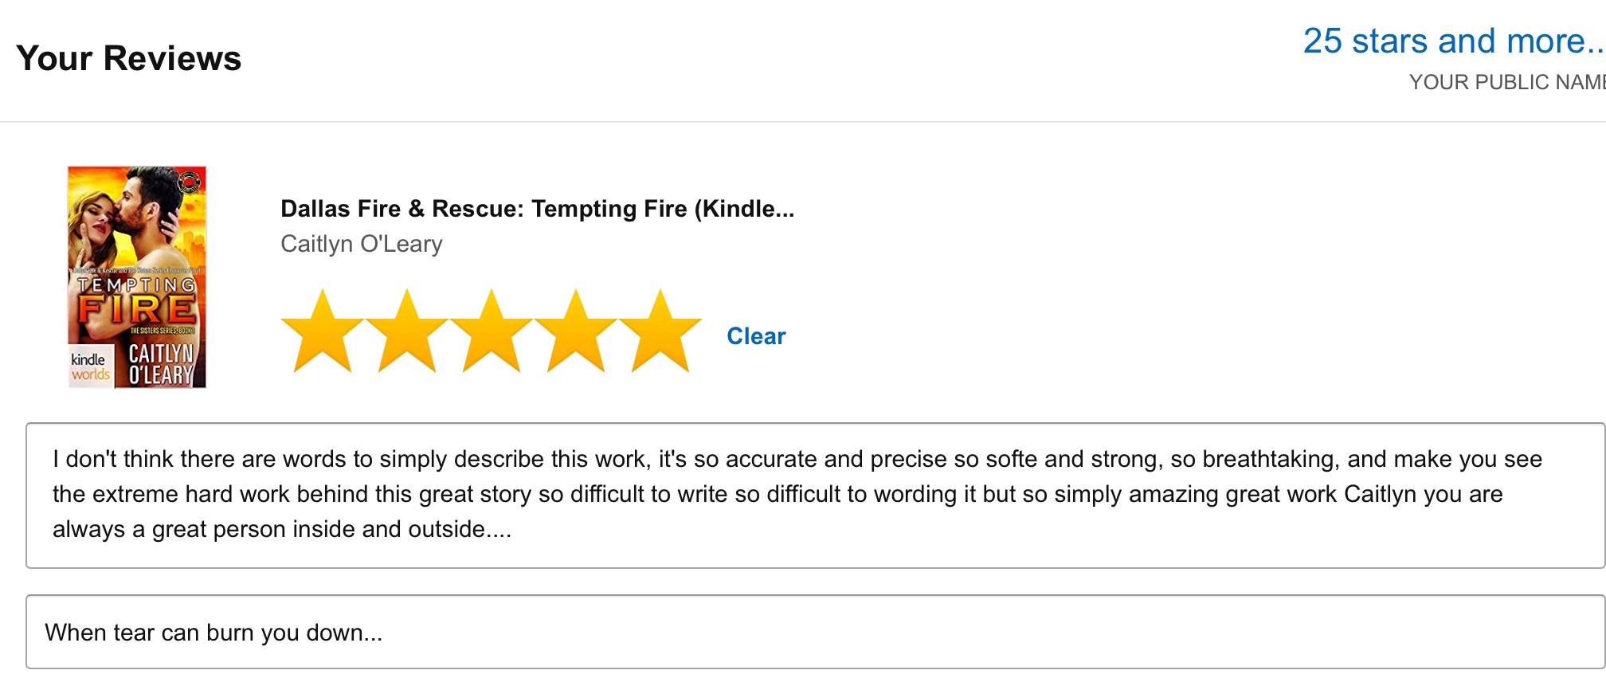The height and width of the screenshot is (682, 1606).
Task: Select the third rating star
Action: point(492,332)
